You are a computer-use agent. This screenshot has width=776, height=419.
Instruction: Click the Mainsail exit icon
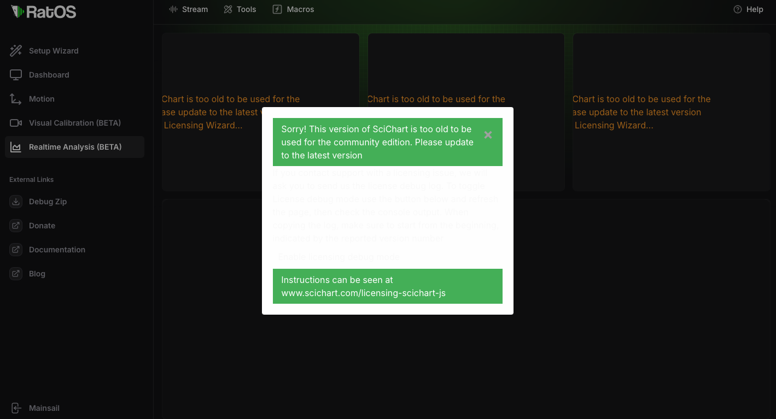point(16,408)
